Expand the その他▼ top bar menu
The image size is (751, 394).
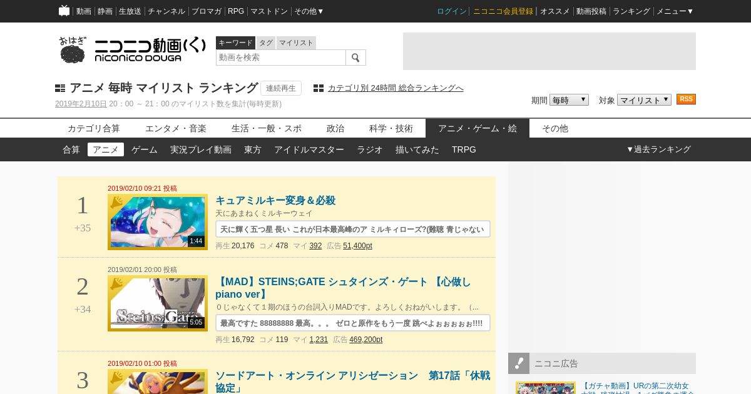309,11
